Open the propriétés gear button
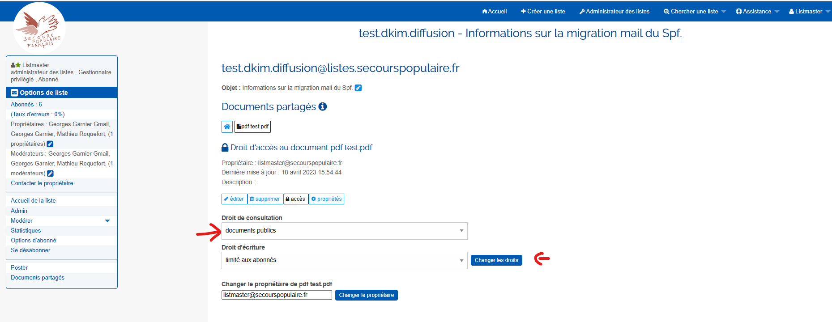 [326, 199]
